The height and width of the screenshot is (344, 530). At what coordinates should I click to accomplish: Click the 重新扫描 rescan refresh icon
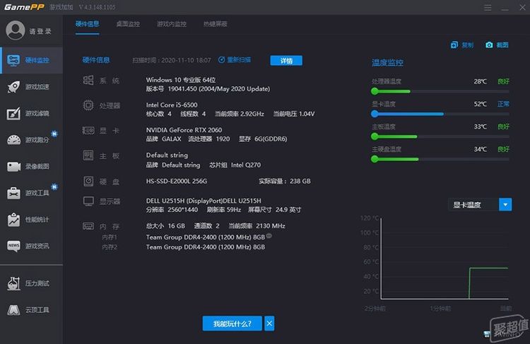[221, 60]
